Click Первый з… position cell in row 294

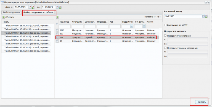coord(90,38)
